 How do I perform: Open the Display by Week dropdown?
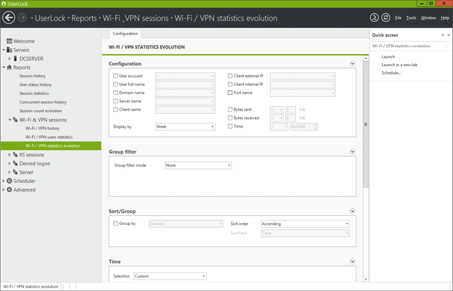(x=185, y=127)
